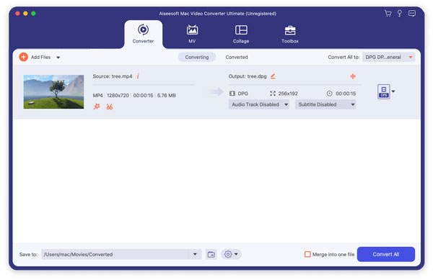This screenshot has height=280, width=433.
Task: Open the MV tab
Action: pyautogui.click(x=192, y=34)
